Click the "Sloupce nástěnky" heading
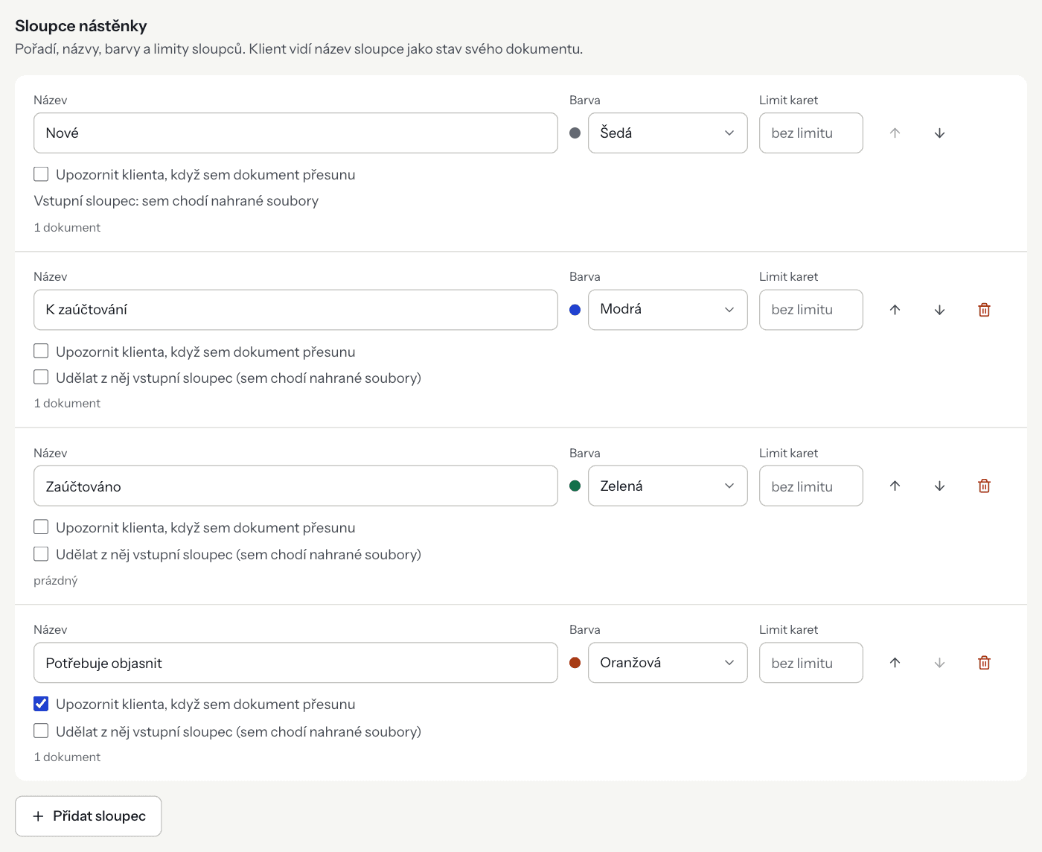Image resolution: width=1042 pixels, height=852 pixels. (81, 26)
